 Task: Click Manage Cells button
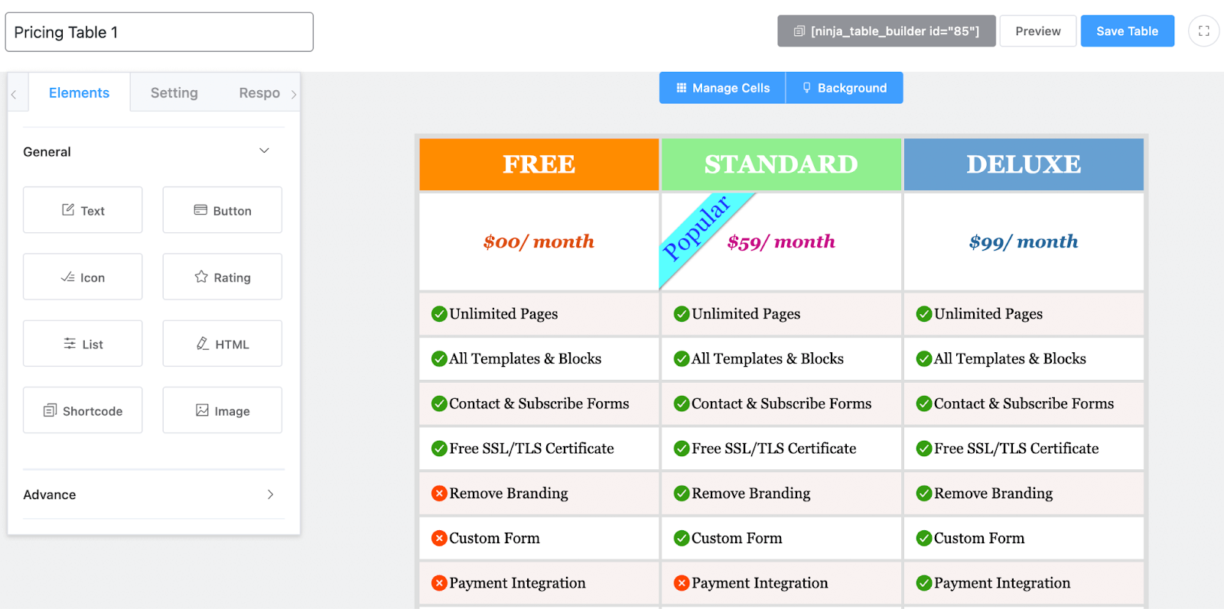[x=722, y=88]
